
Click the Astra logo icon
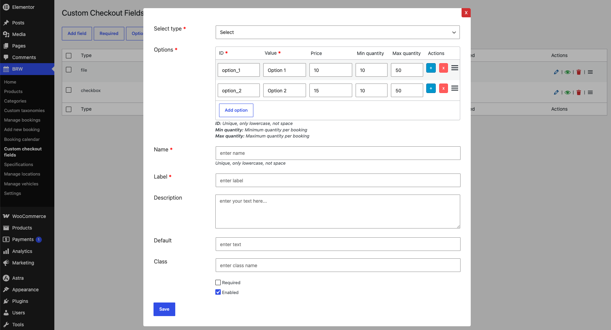coord(6,278)
